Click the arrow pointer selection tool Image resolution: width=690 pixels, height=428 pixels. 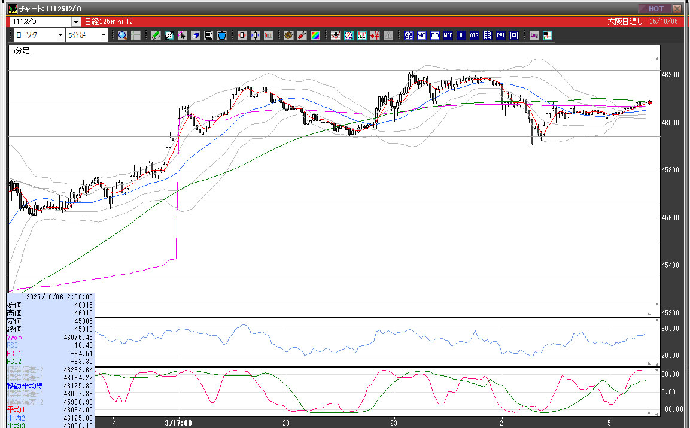[x=182, y=35]
